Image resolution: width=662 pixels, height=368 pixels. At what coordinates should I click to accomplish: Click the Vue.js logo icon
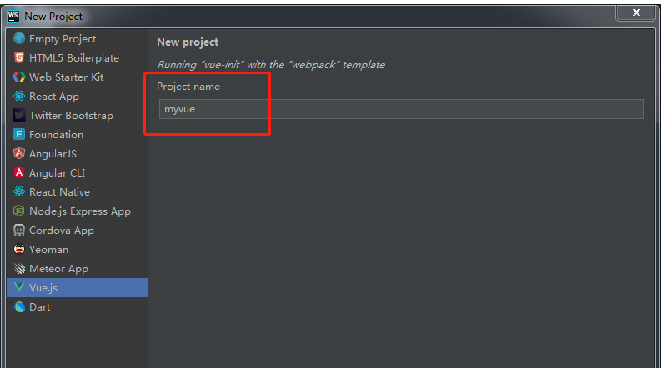19,288
